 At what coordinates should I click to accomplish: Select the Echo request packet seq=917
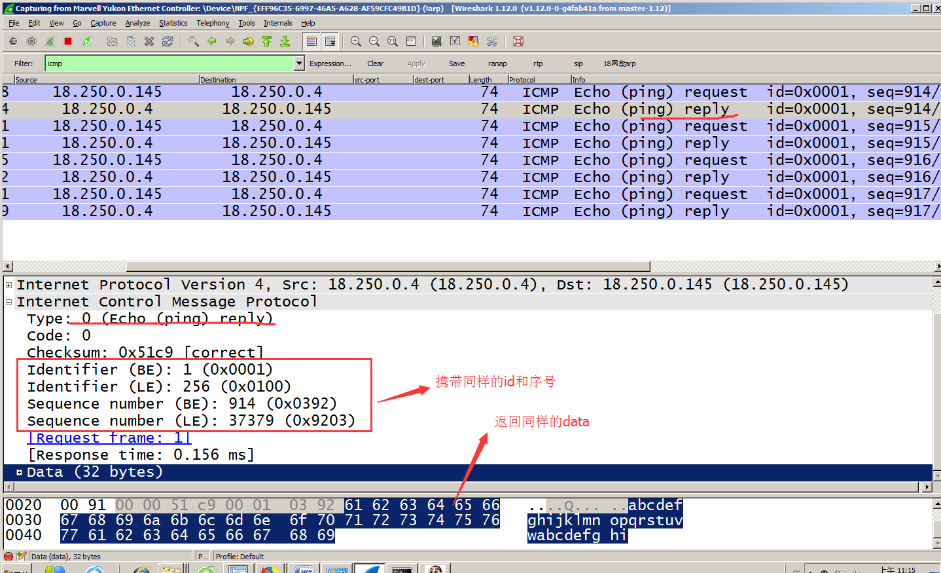coord(471,194)
